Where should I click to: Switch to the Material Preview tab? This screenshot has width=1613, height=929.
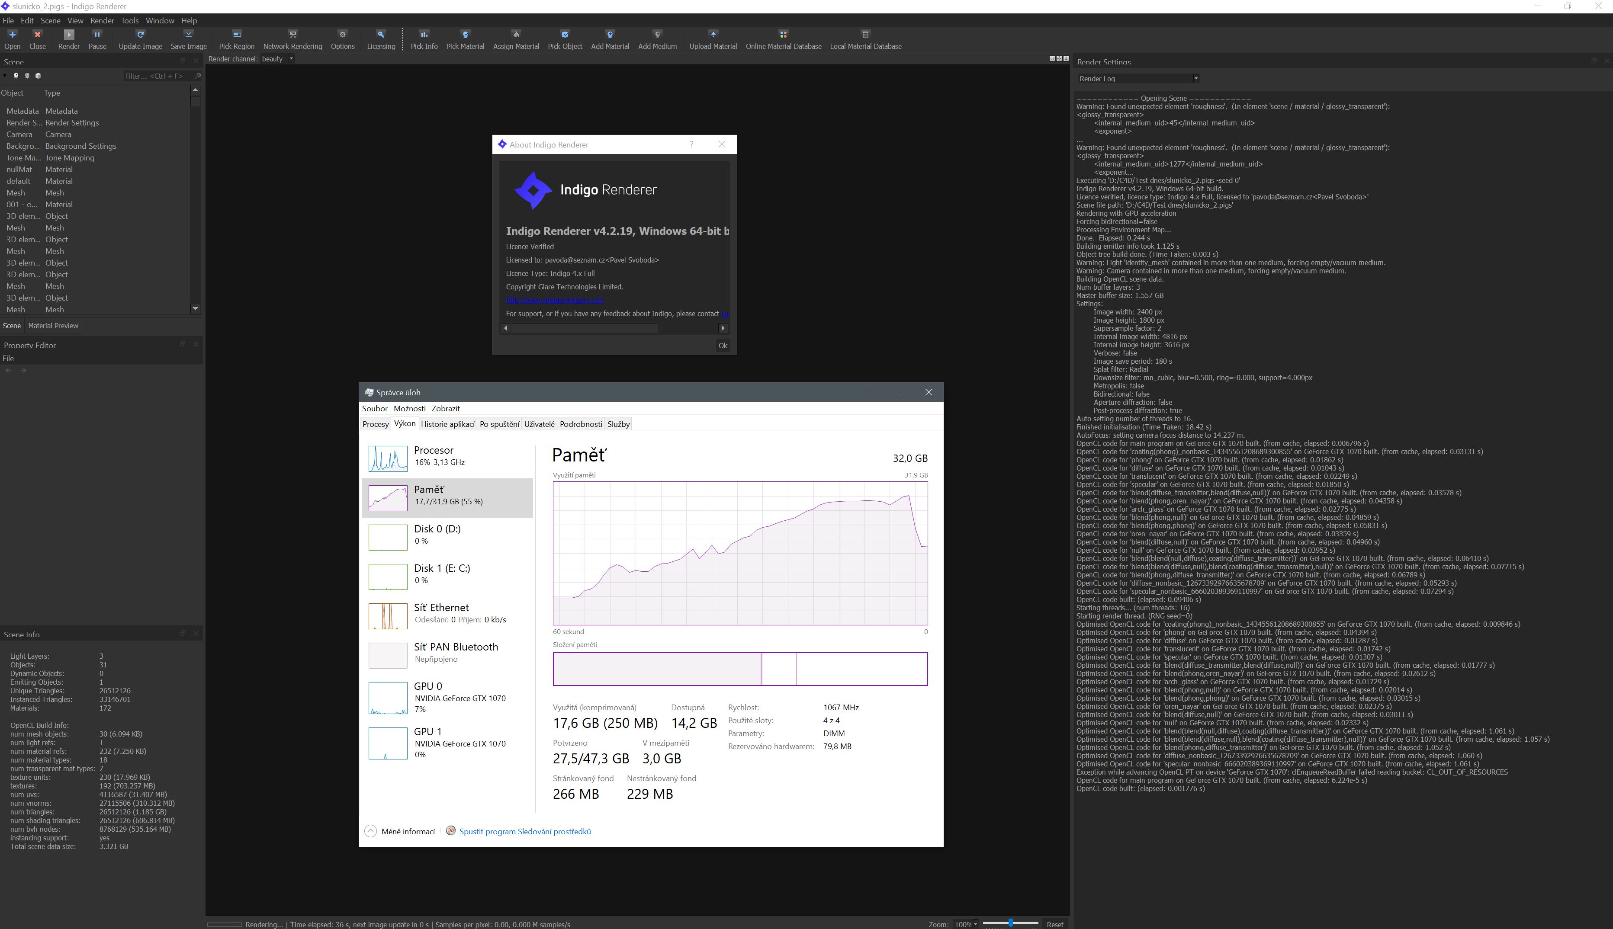pyautogui.click(x=53, y=325)
